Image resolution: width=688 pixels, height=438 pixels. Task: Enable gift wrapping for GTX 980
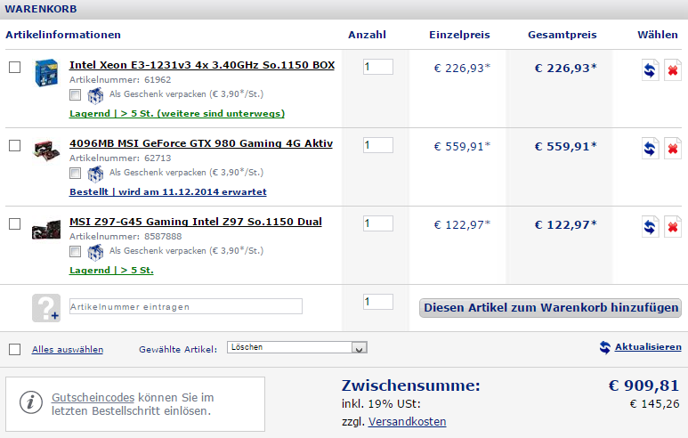(x=75, y=174)
